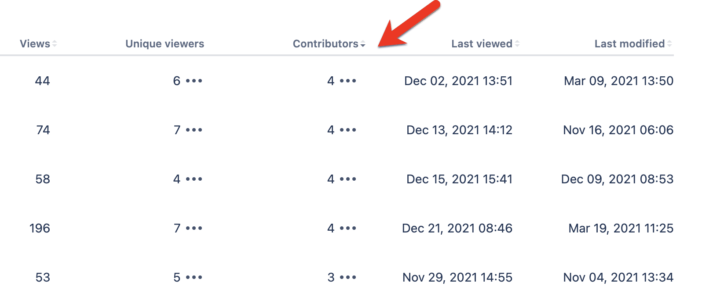Toggle the sort direction on Contributors column
Viewport: 702px width, 293px height.
362,44
